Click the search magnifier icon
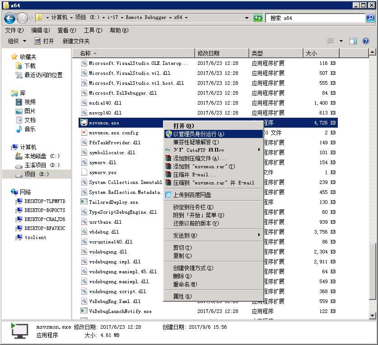 click(370, 18)
